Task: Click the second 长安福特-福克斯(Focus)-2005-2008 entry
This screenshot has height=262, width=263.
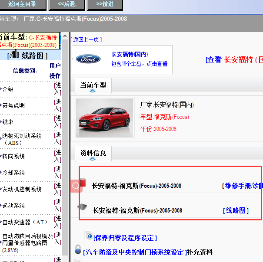Action: [x=137, y=210]
